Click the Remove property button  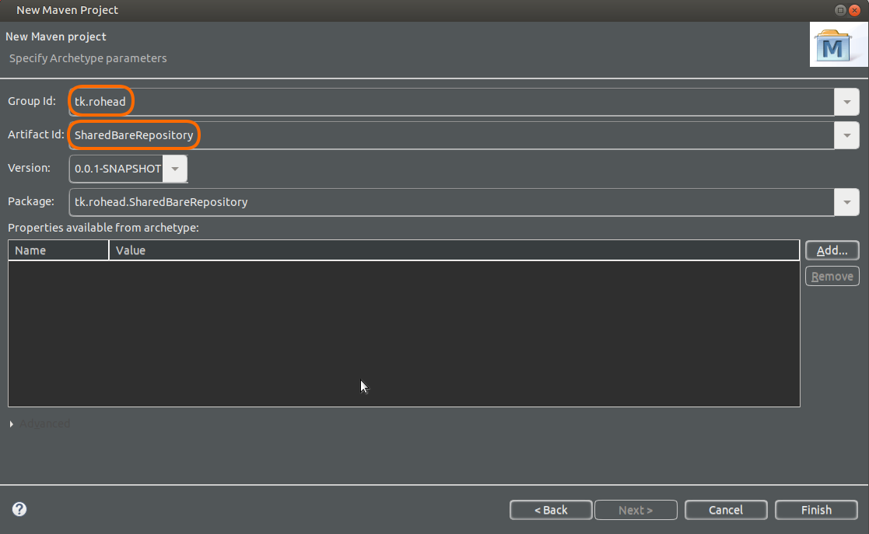tap(832, 277)
